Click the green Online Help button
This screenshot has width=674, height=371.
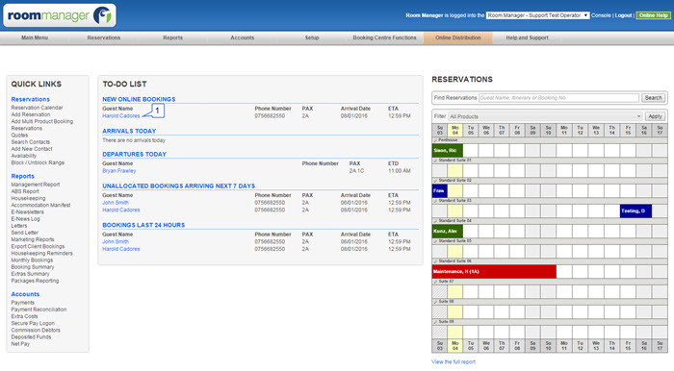[x=653, y=15]
